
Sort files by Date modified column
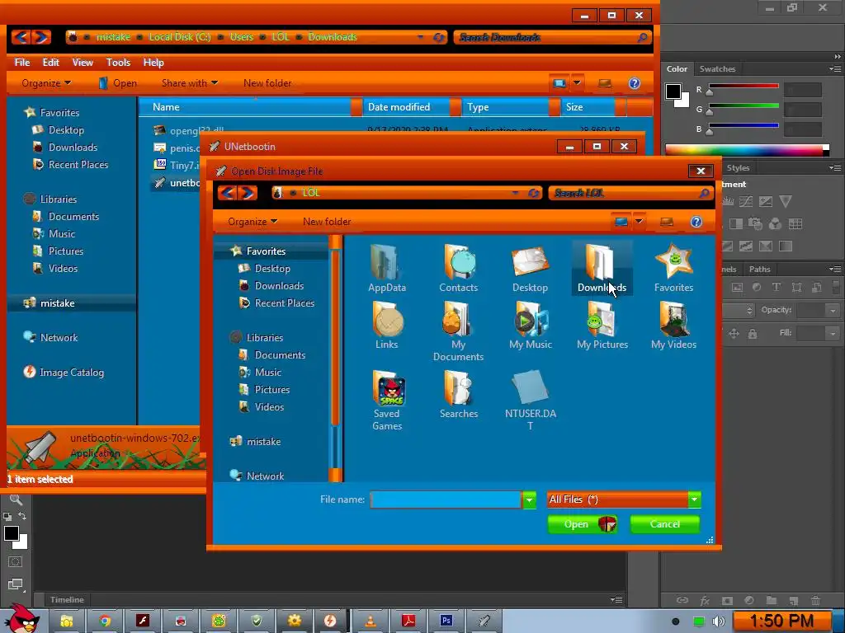pos(406,106)
